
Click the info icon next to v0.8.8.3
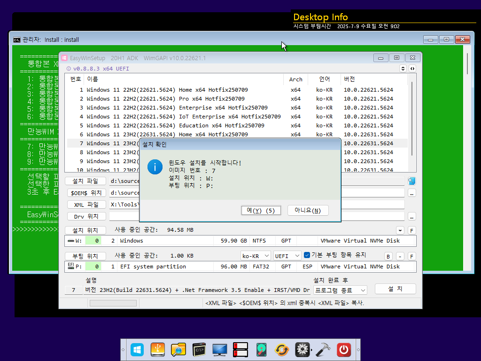pyautogui.click(x=69, y=69)
